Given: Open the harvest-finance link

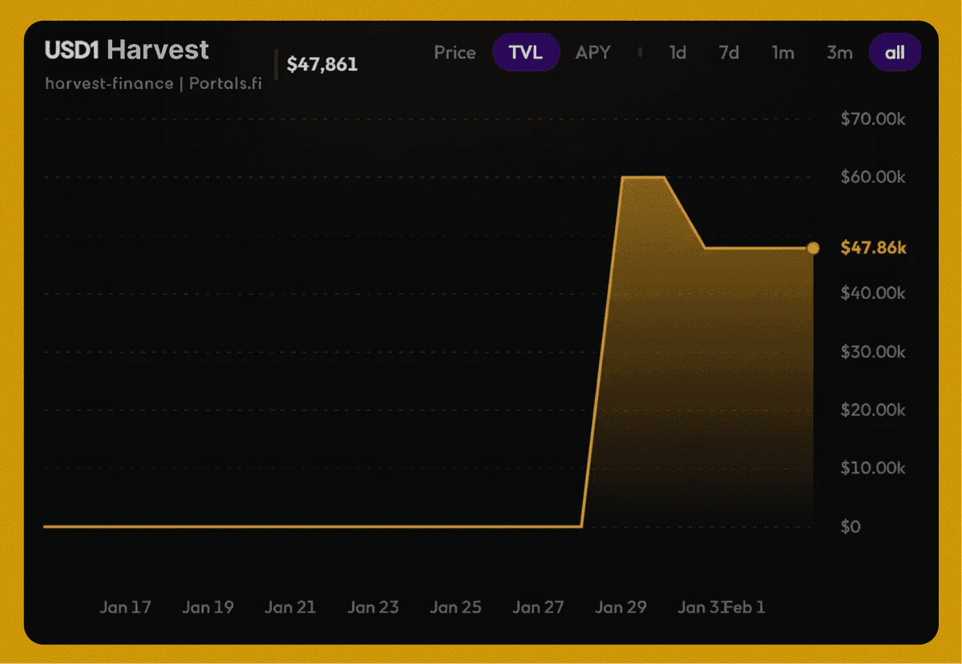Looking at the screenshot, I should click(x=108, y=83).
